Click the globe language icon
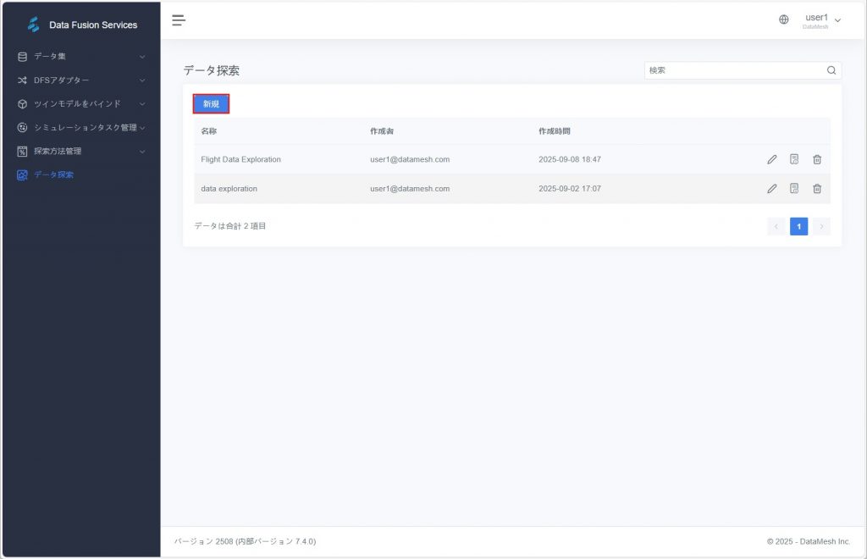Image resolution: width=867 pixels, height=559 pixels. click(x=784, y=20)
